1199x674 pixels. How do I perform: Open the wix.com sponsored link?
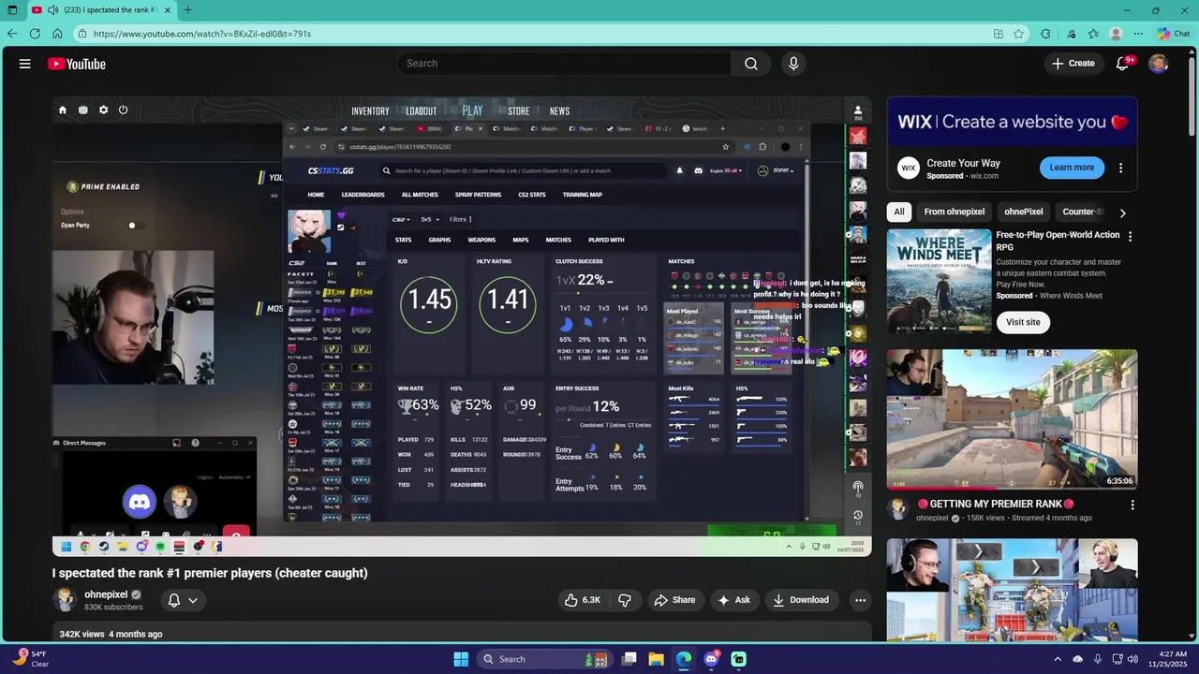coord(984,176)
